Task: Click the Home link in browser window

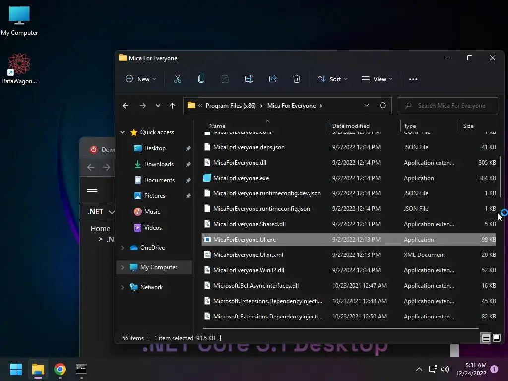Action: 100,229
